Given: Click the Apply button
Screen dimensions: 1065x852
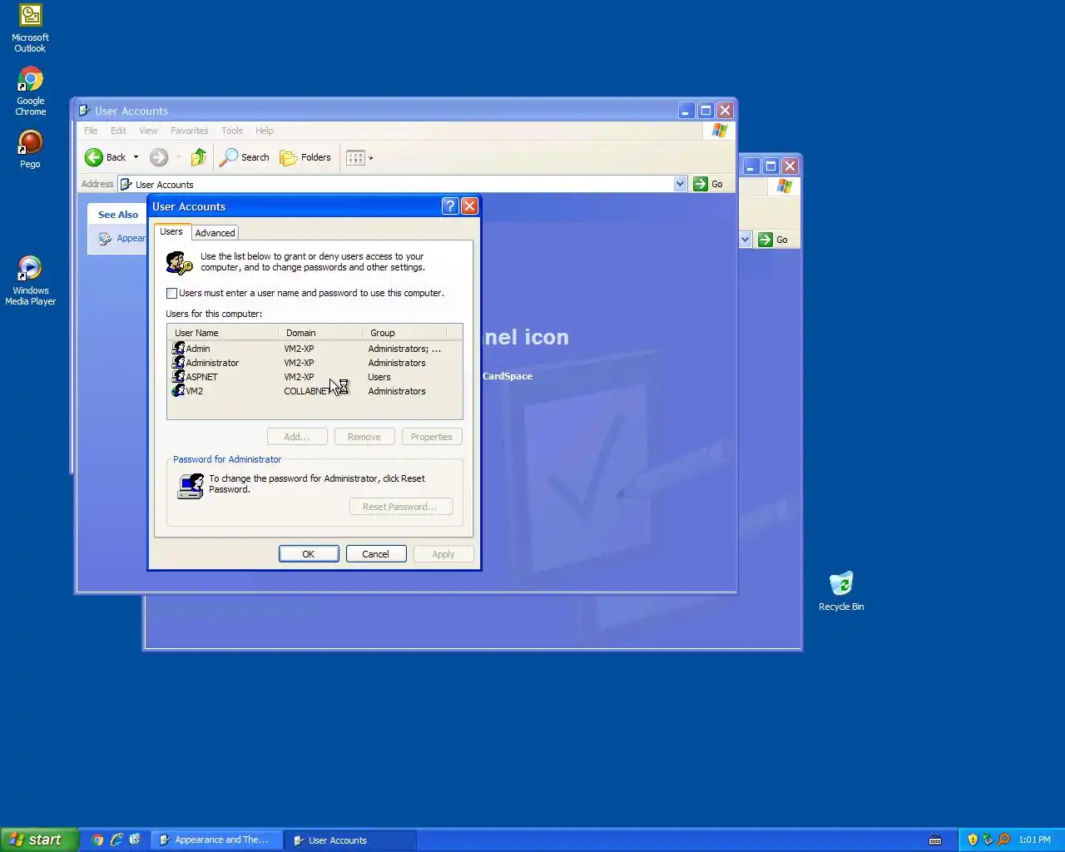Looking at the screenshot, I should click(x=443, y=554).
